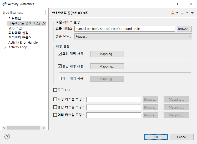Expand the Activity Loop tree node
197x144 pixels.
tap(5, 48)
